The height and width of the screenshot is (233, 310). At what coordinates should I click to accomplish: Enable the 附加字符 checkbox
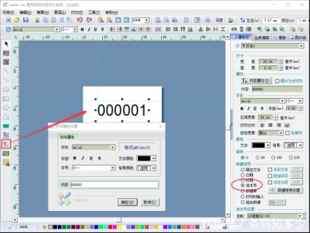coord(270,176)
